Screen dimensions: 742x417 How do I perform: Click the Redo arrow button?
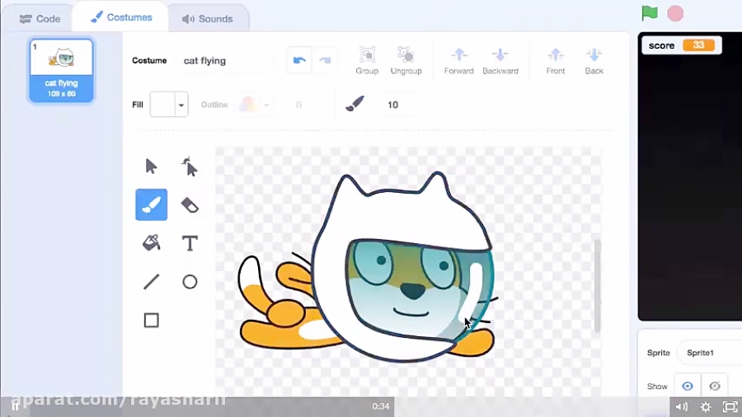tap(325, 60)
